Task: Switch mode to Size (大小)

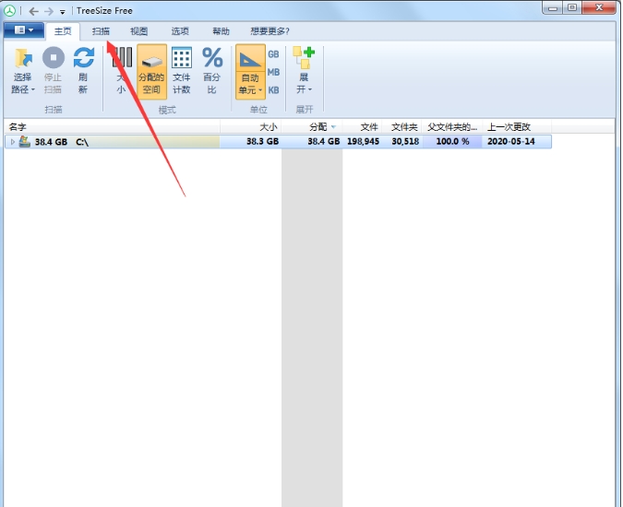Action: 122,71
